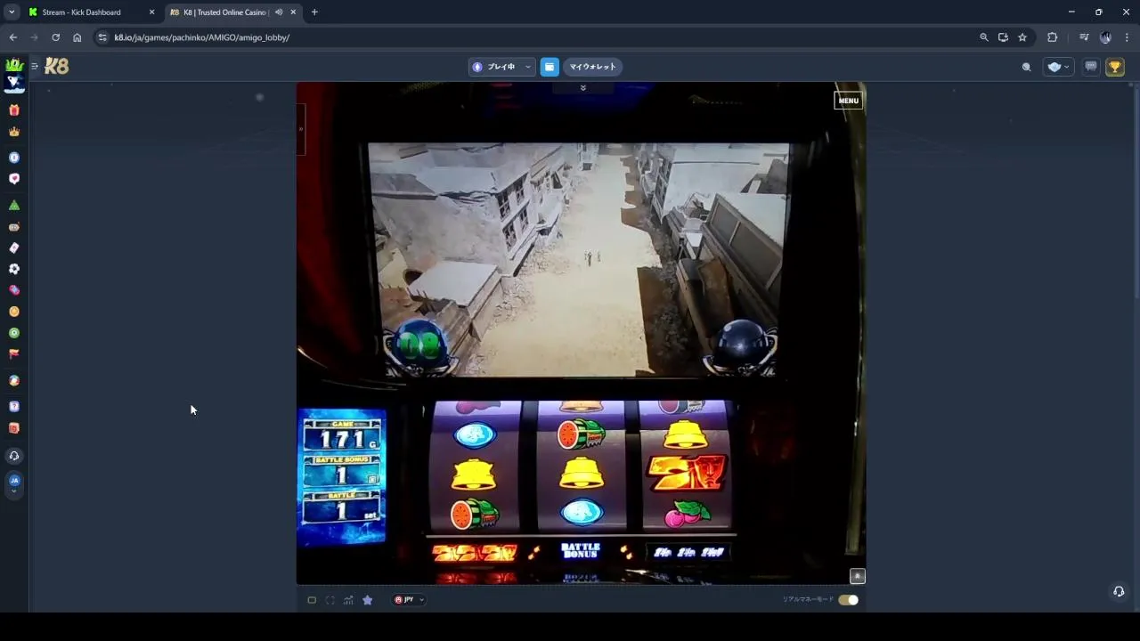The image size is (1140, 641).
Task: Open the browser zoom magnifier icon
Action: coord(983,37)
